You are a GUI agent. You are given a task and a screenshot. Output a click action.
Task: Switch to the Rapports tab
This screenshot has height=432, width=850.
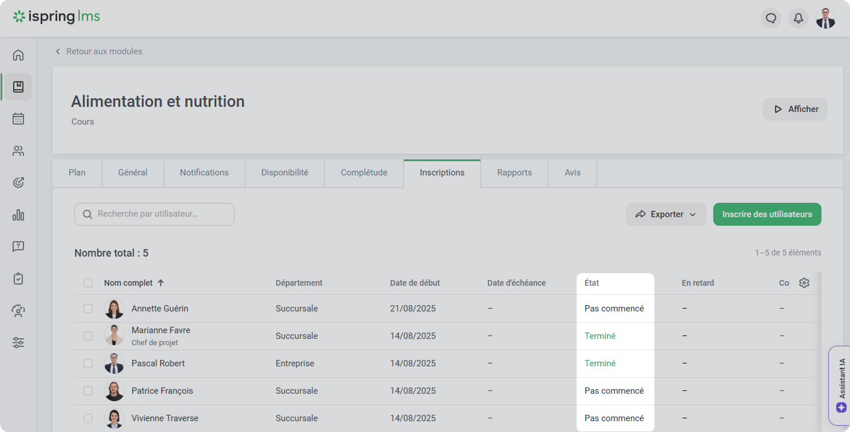tap(514, 173)
